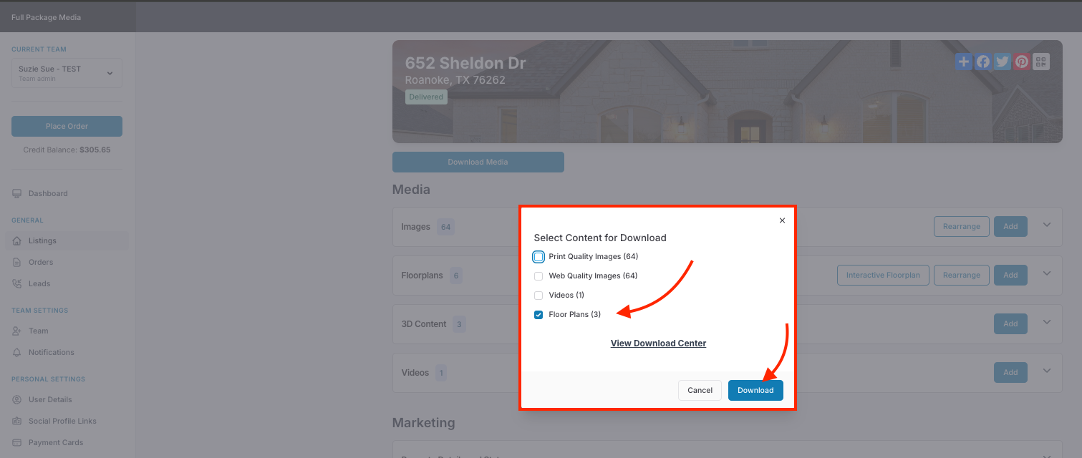
Task: Click the Place Order button
Action: [x=67, y=126]
